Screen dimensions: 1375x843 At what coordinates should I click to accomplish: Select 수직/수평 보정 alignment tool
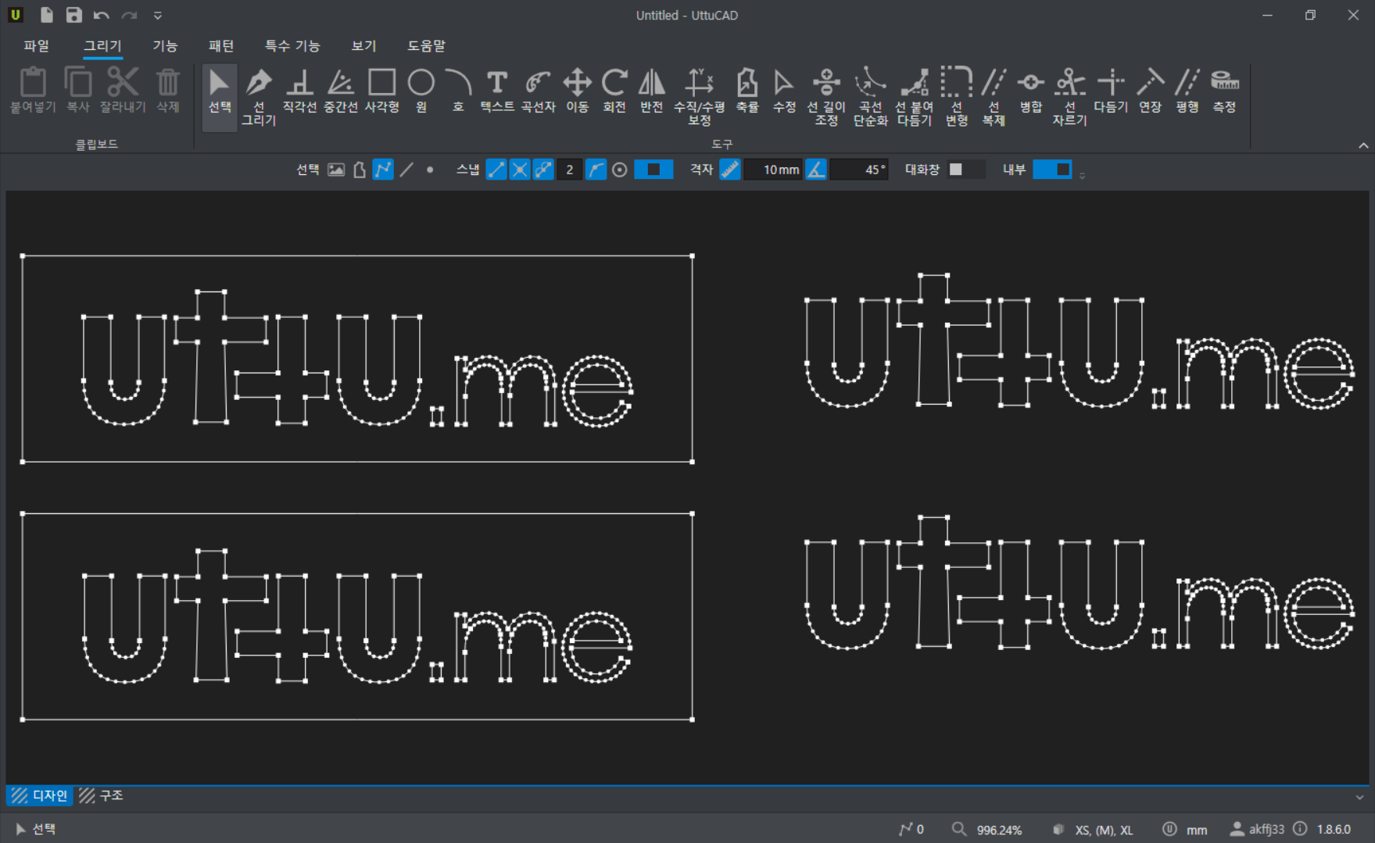point(700,98)
